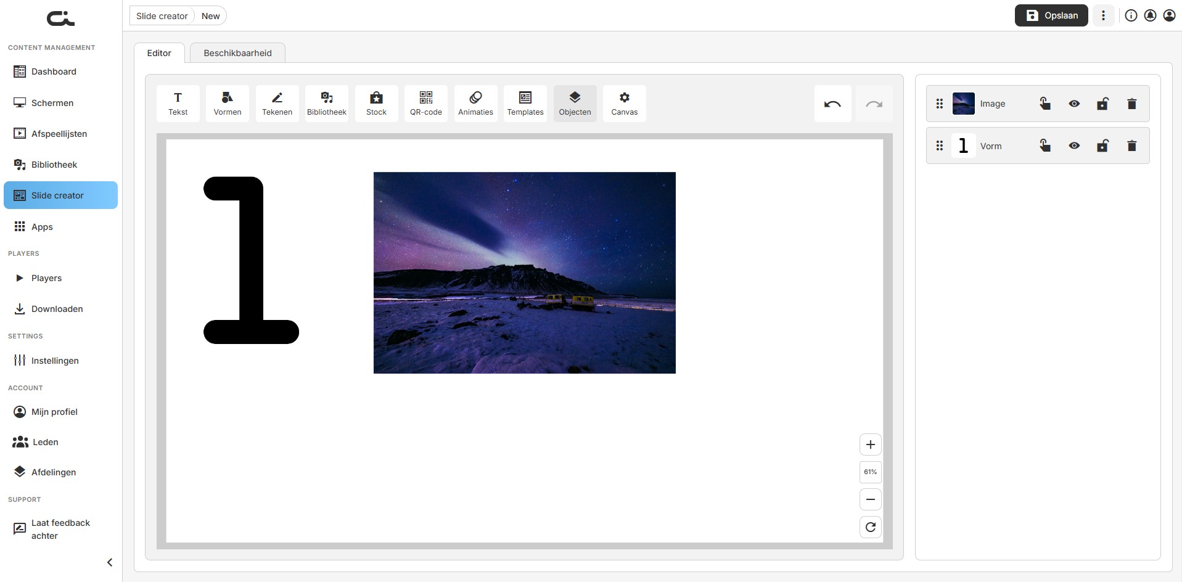Open the notifications bell

pos(1150,15)
